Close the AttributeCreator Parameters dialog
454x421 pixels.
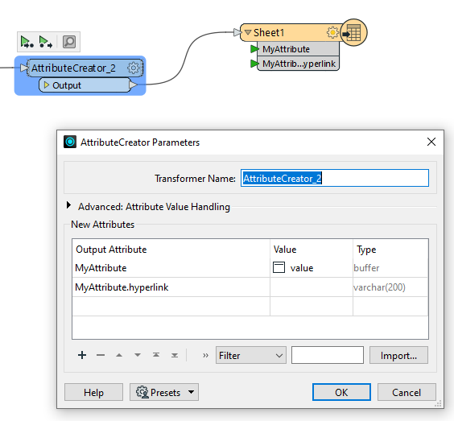click(x=431, y=142)
